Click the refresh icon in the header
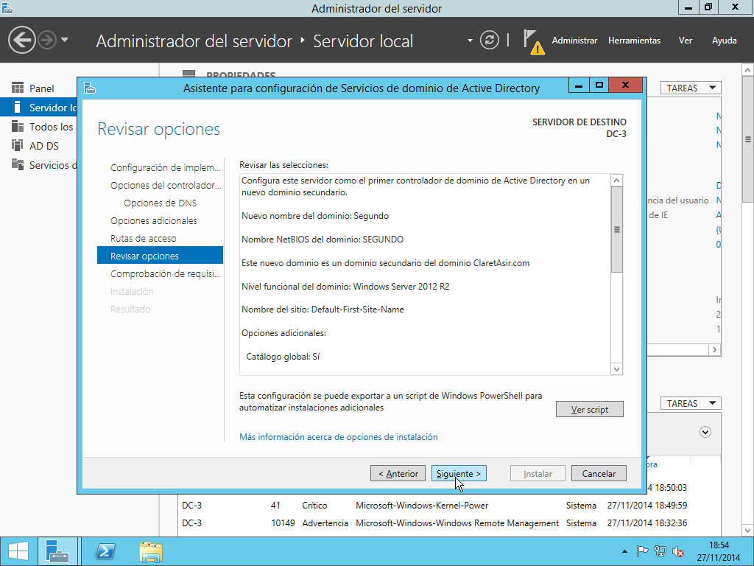Viewport: 754px width, 566px height. 489,40
